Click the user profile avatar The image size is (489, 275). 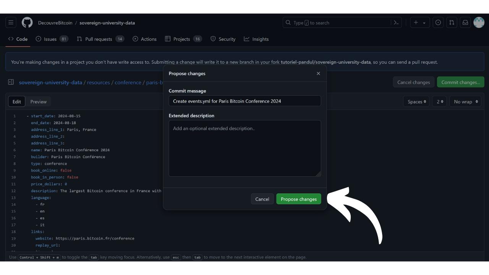479,23
